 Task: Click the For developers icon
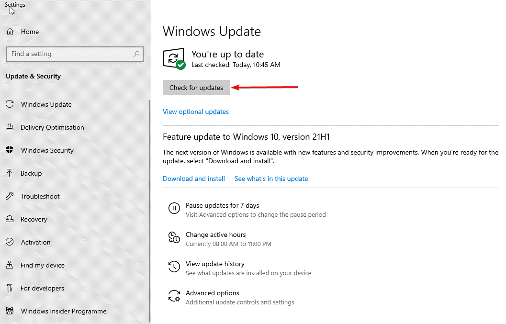click(10, 288)
